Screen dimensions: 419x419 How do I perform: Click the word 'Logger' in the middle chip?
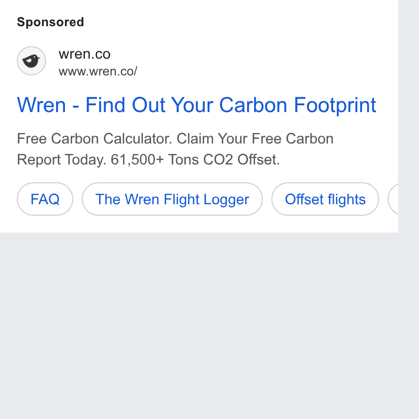pyautogui.click(x=226, y=200)
